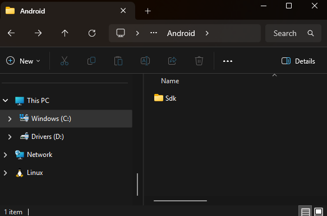Close the Android tab
327x216 pixels.
(123, 11)
